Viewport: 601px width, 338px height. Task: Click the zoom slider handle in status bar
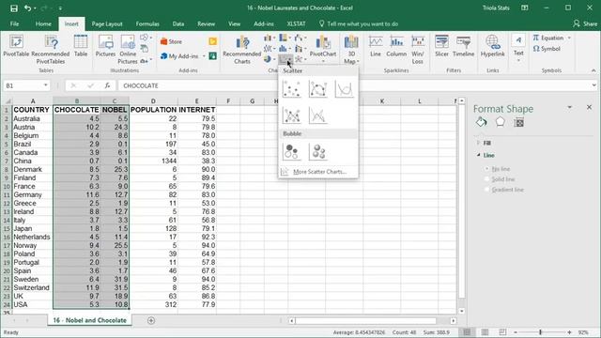[x=541, y=332]
